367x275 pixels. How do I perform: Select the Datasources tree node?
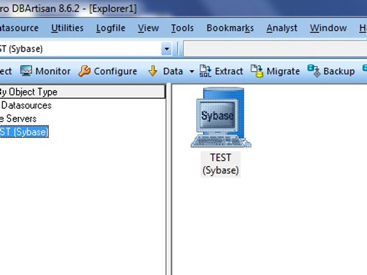click(x=26, y=106)
